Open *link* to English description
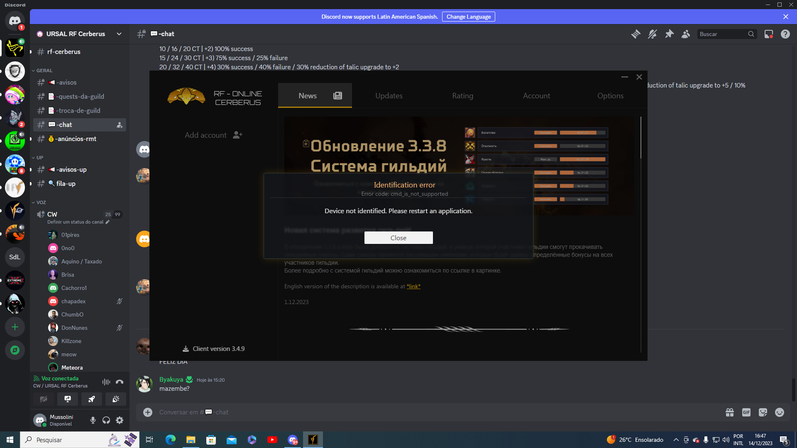Image resolution: width=797 pixels, height=448 pixels. coord(413,286)
